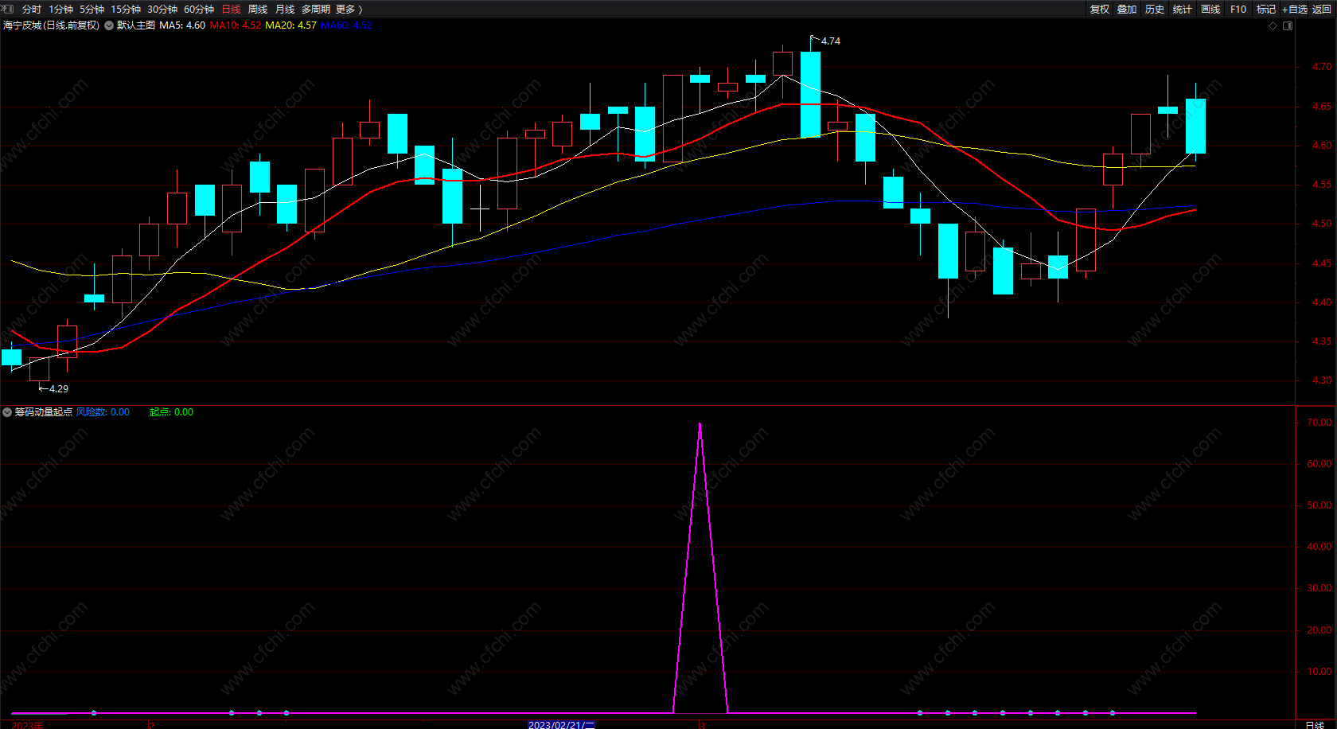Select the 日线 daily tab
This screenshot has height=729, width=1337.
(231, 9)
